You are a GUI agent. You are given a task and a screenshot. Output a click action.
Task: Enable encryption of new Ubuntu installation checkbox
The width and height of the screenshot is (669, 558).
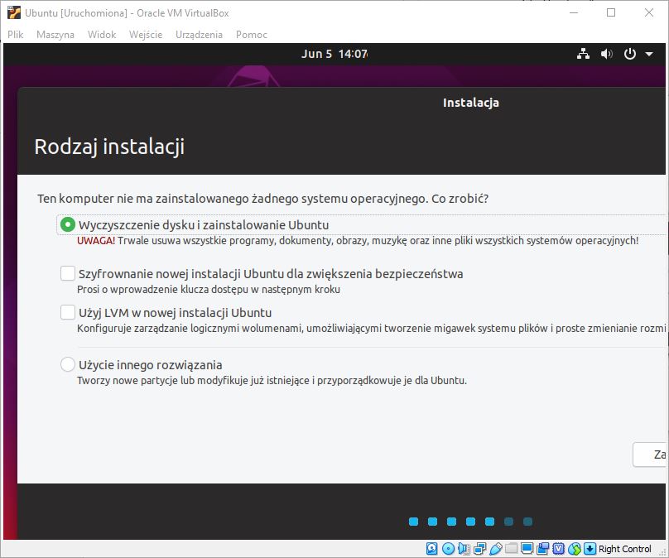point(67,273)
